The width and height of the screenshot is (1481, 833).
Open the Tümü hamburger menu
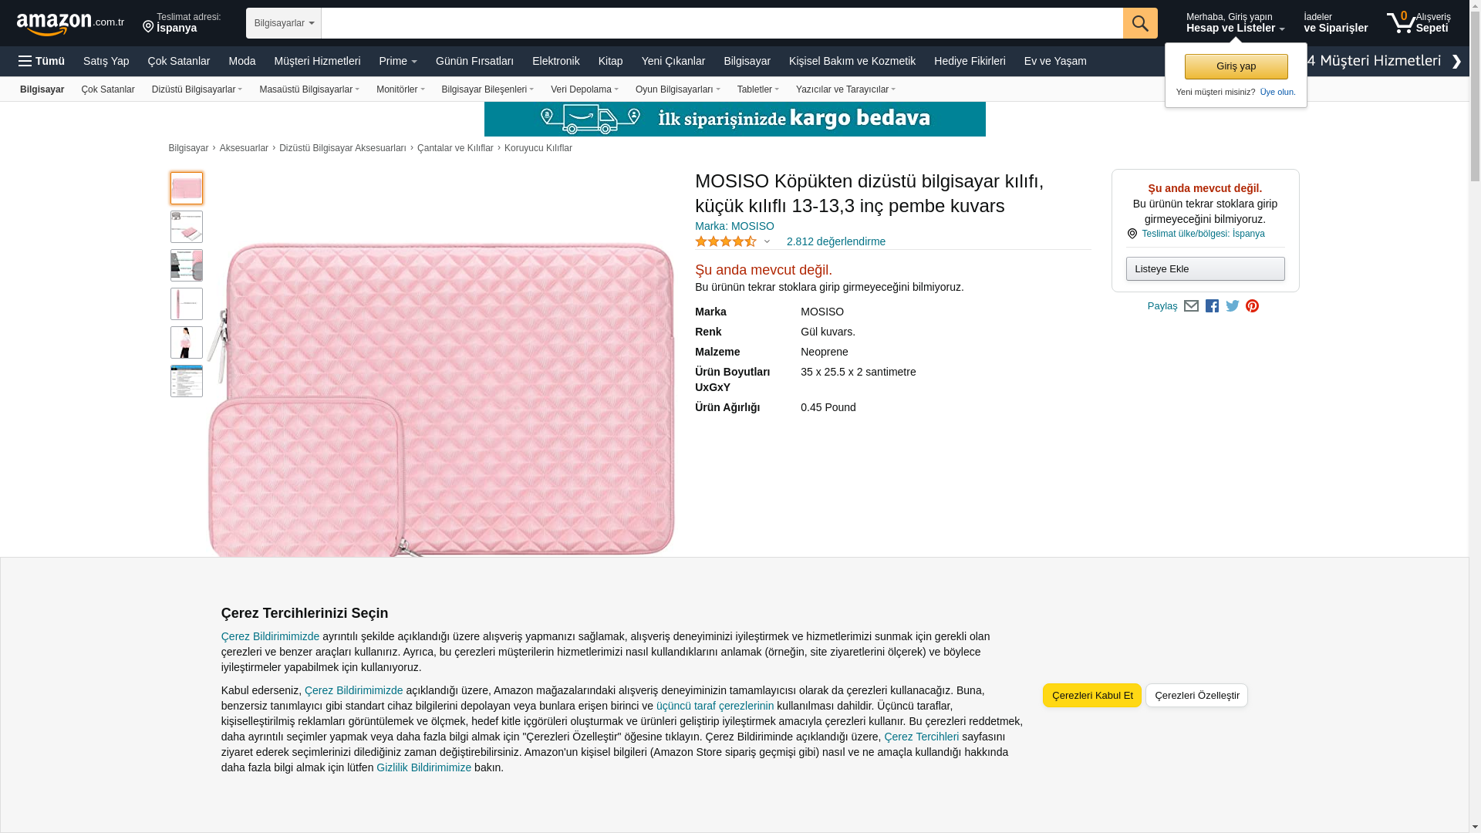[42, 61]
